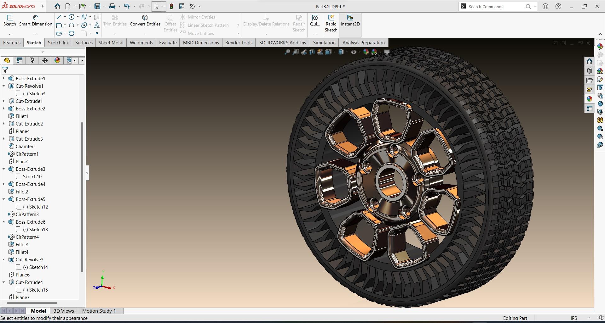Screen dimensions: 605x323
Task: Open the Apply Scene dropdown arrow
Action: click(x=380, y=52)
